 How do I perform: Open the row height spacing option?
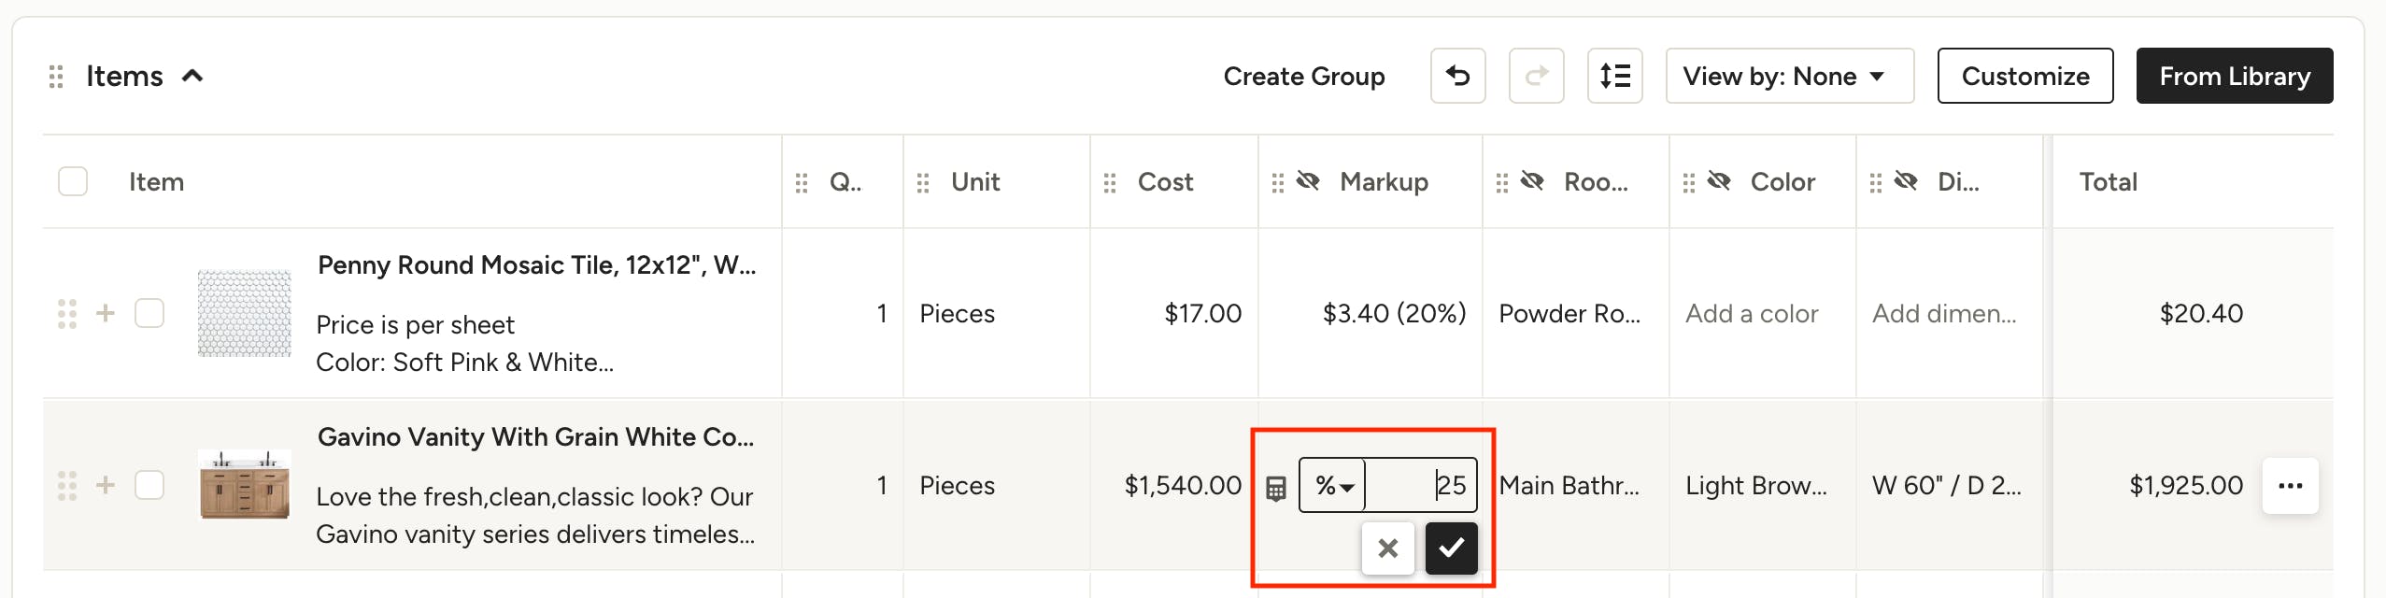1614,76
